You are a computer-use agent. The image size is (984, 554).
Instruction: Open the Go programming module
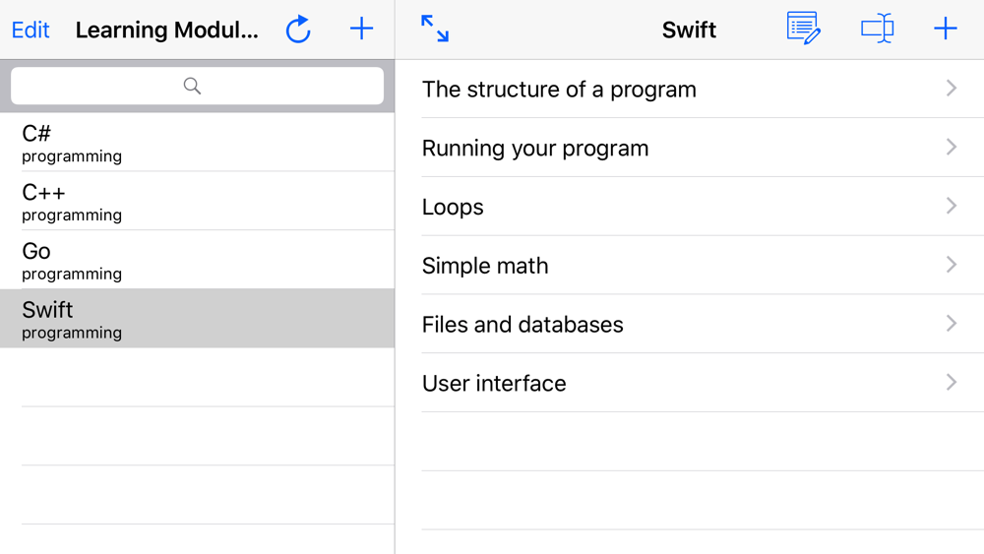click(x=197, y=260)
